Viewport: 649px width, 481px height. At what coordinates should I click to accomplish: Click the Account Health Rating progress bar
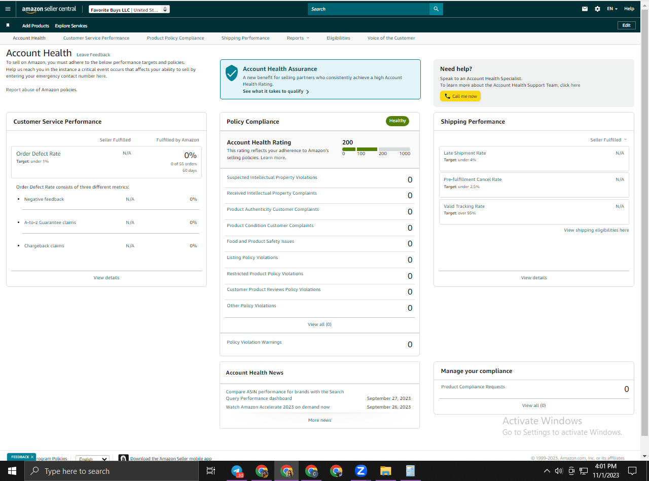tap(376, 150)
